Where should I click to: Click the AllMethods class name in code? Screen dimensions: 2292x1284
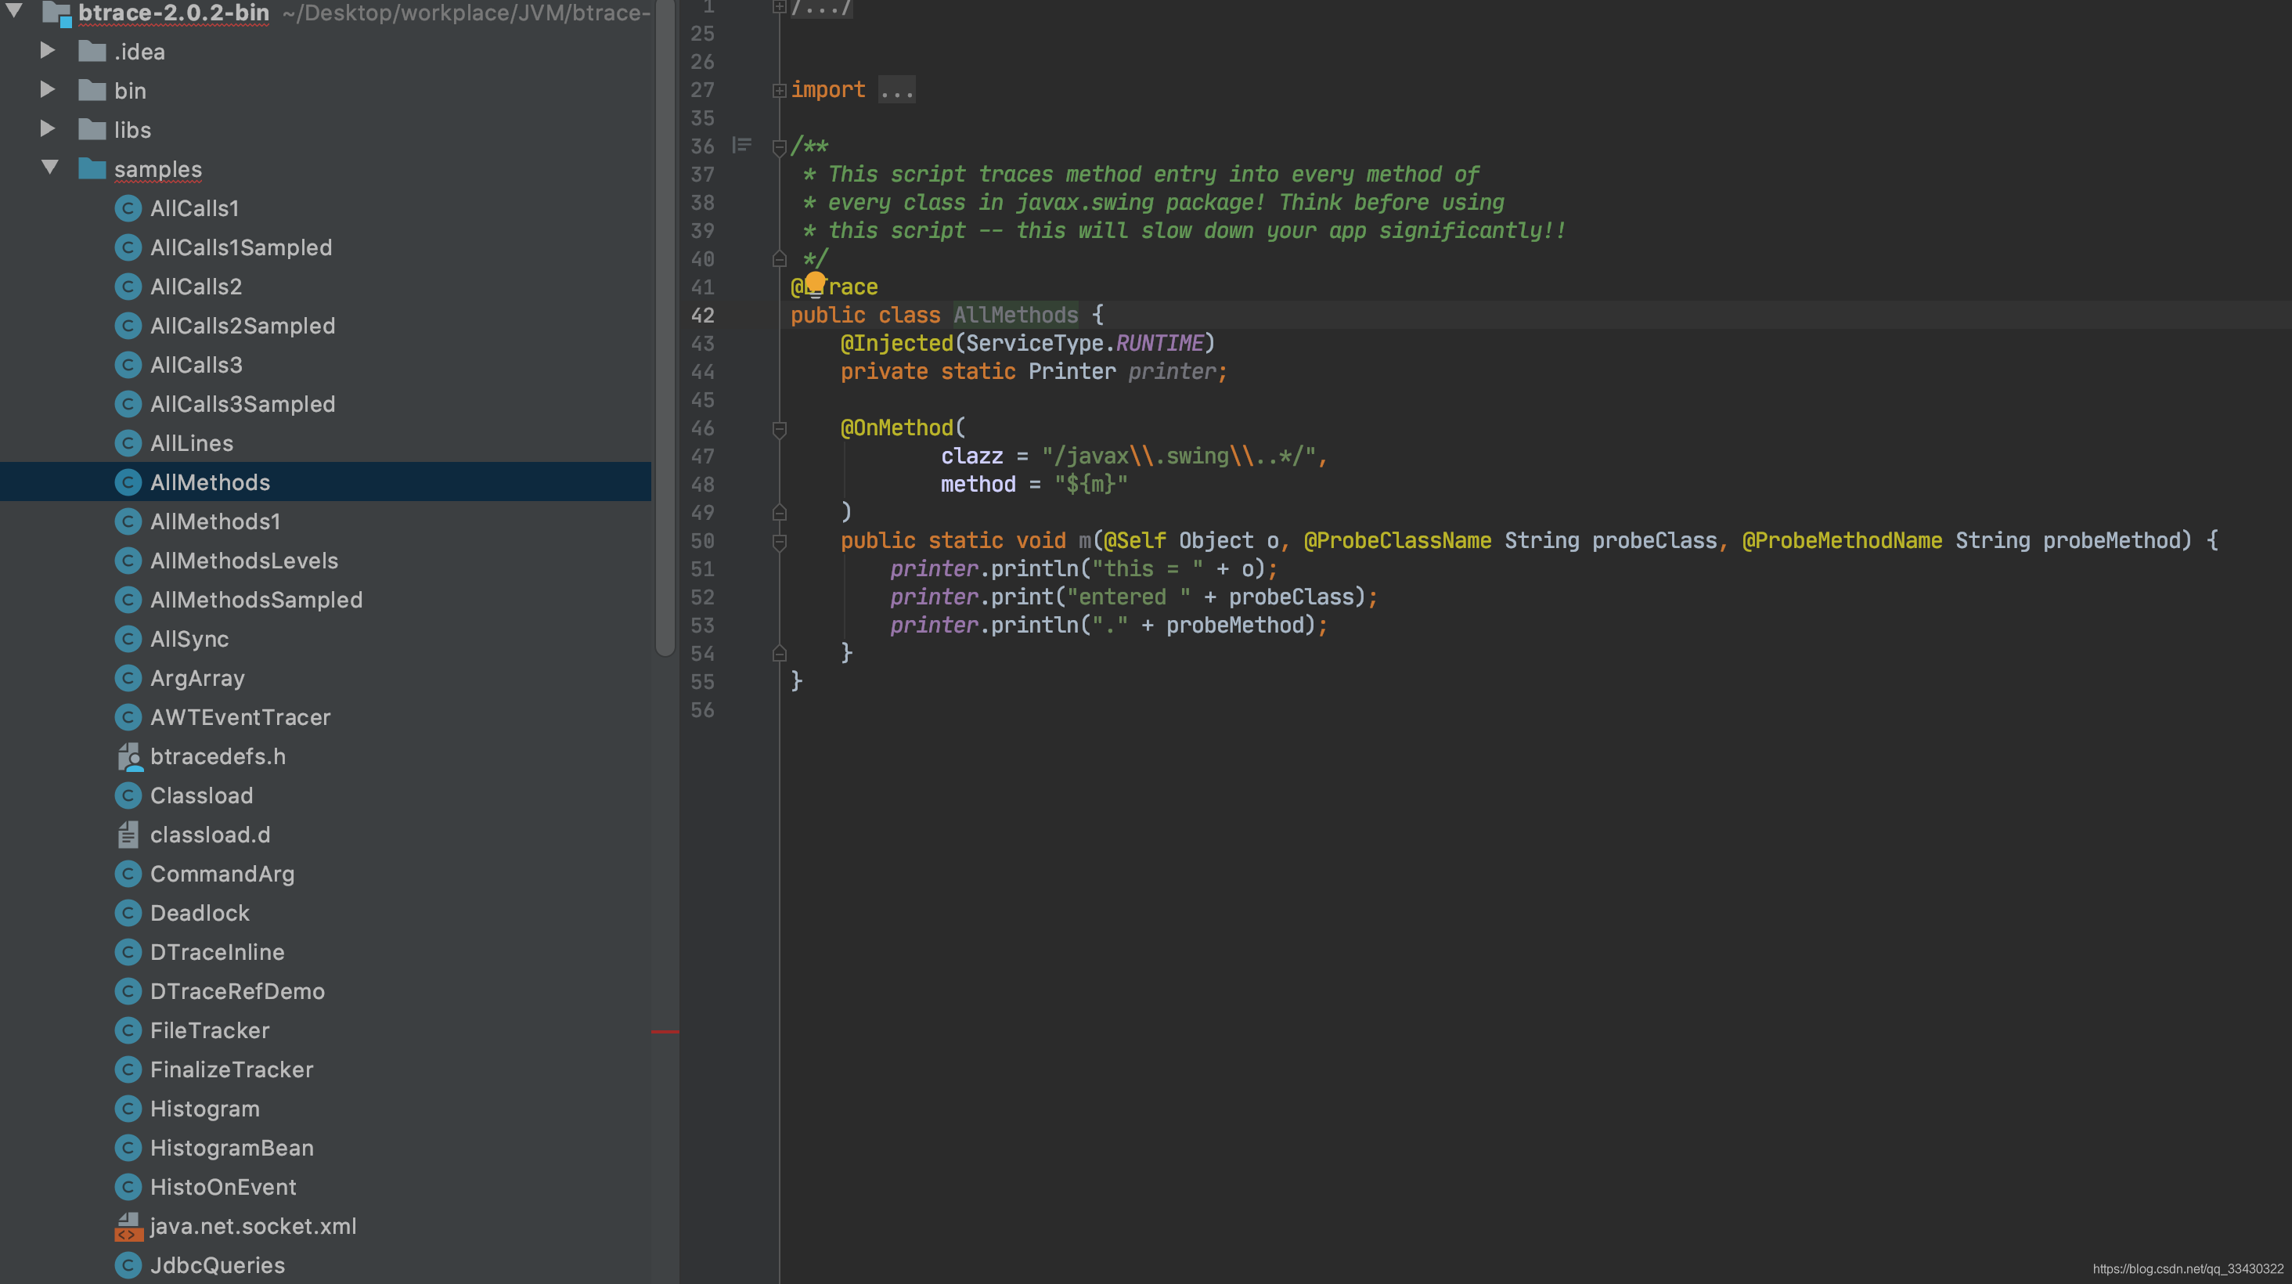coord(1015,315)
